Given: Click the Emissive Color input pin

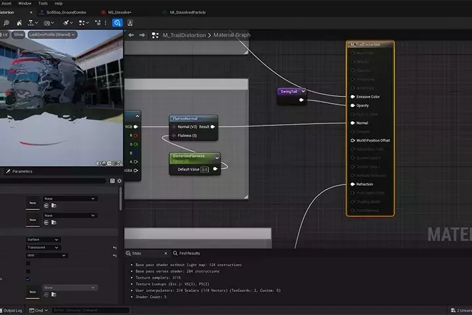Looking at the screenshot, I should [353, 96].
